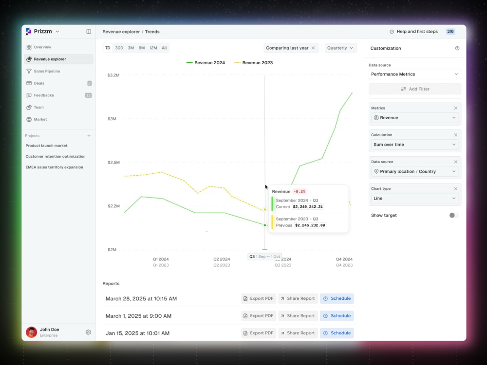This screenshot has height=365, width=487.
Task: Open the Line chart type dropdown
Action: (414, 199)
